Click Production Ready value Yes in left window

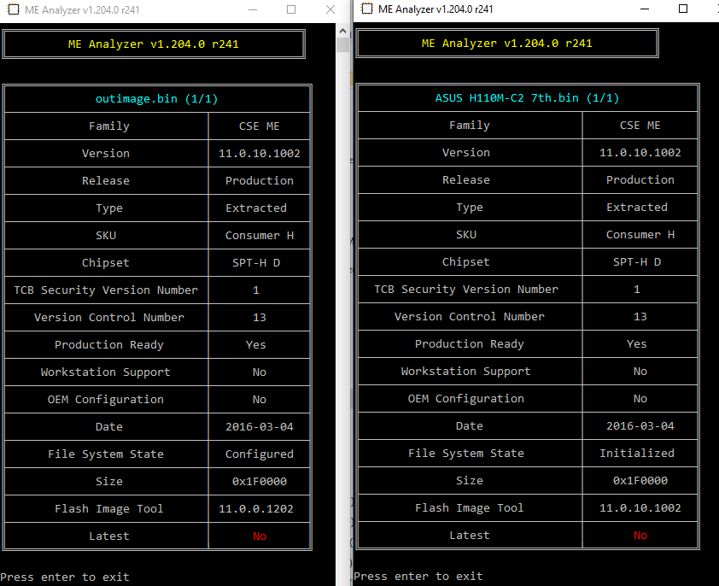256,344
